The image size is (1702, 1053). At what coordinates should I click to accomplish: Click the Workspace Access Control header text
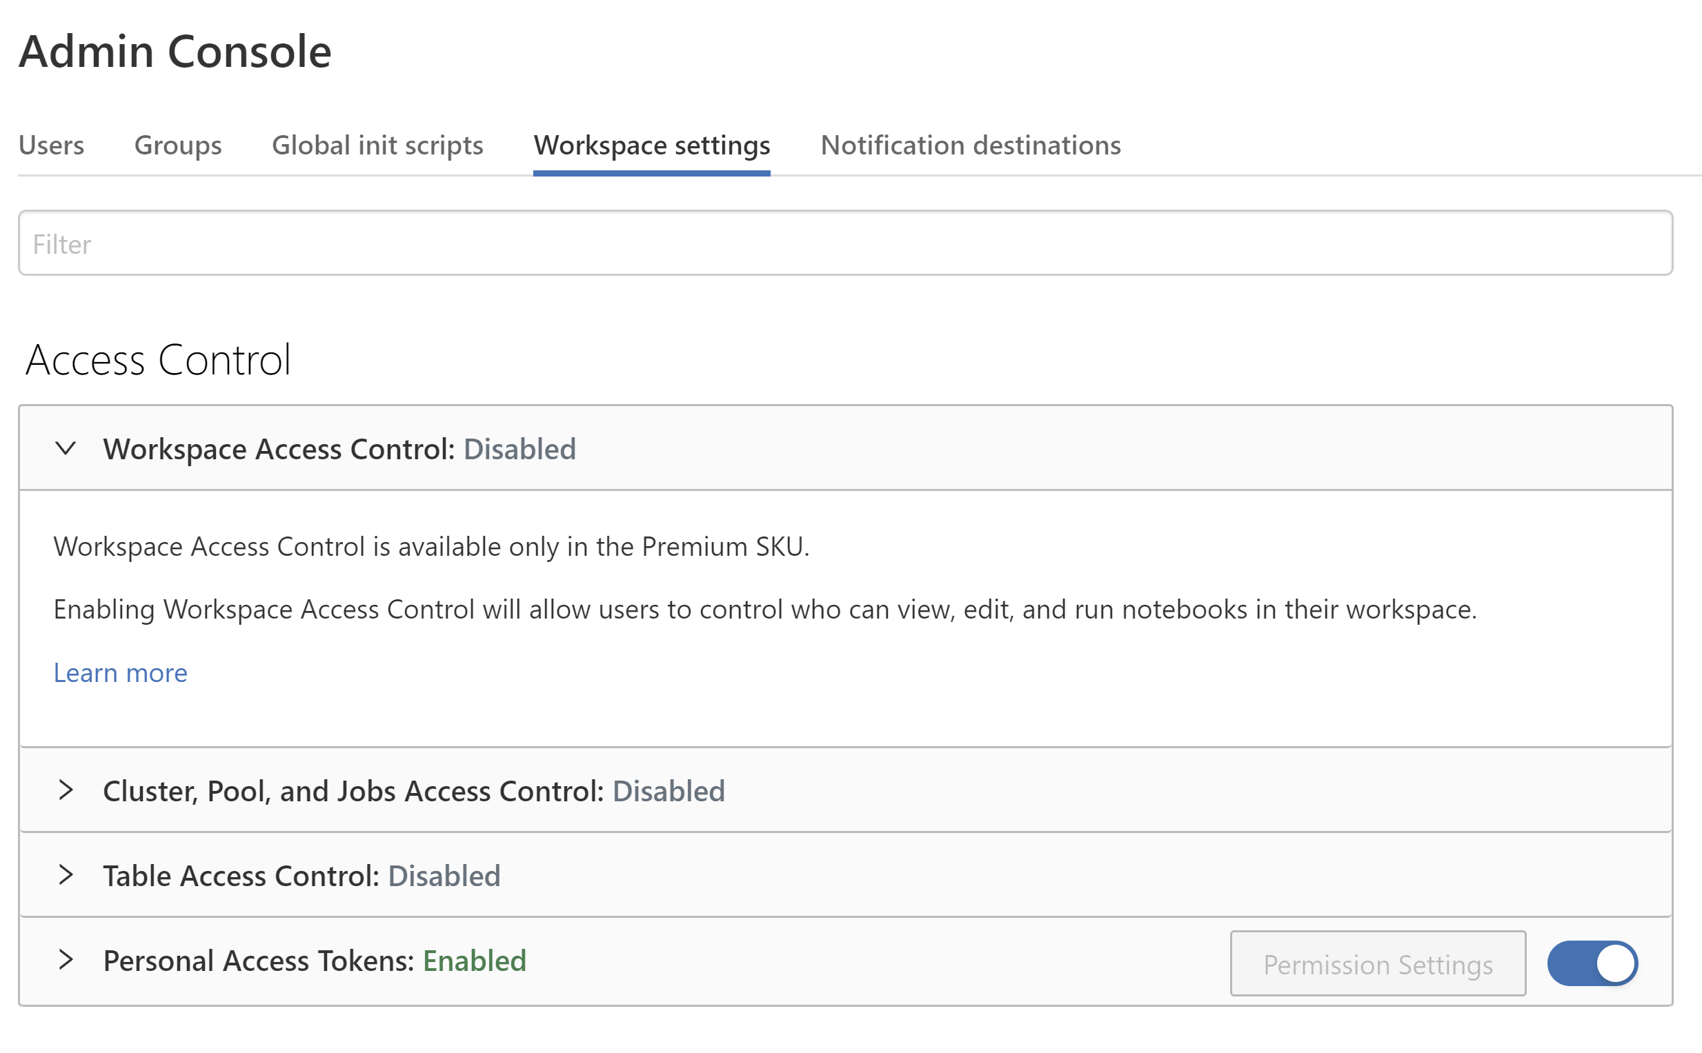click(279, 448)
